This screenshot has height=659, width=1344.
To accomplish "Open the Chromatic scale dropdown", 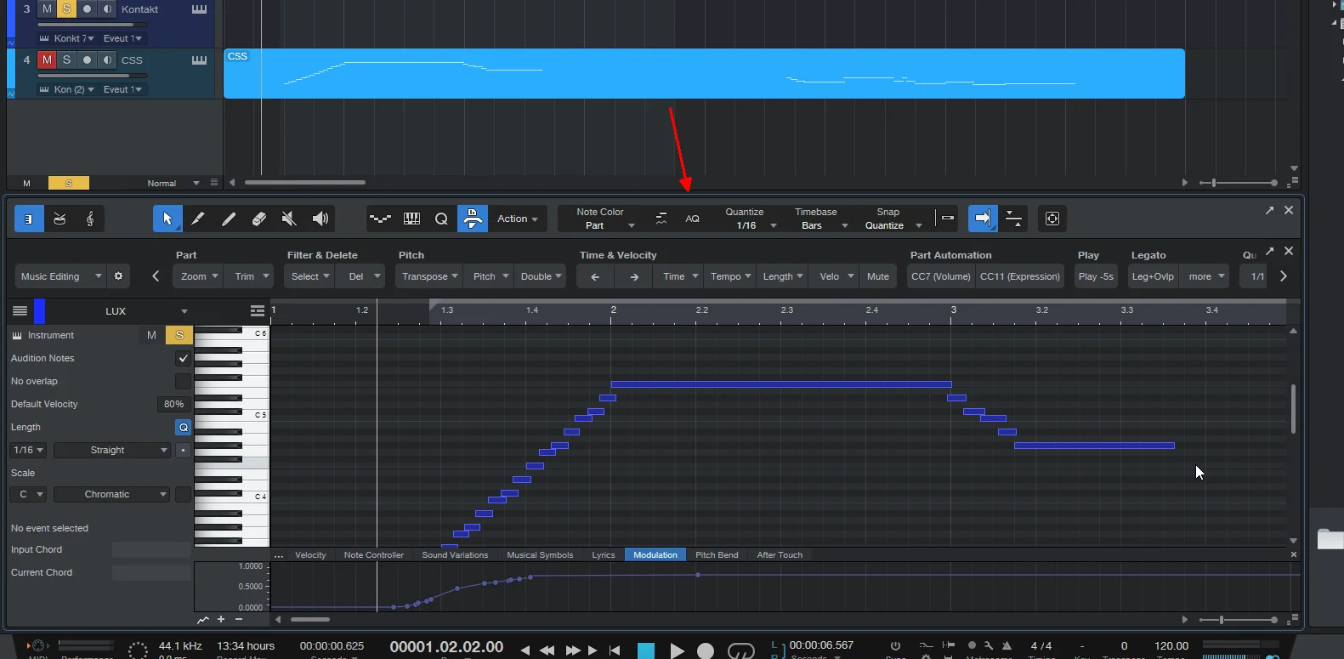I will (x=112, y=494).
